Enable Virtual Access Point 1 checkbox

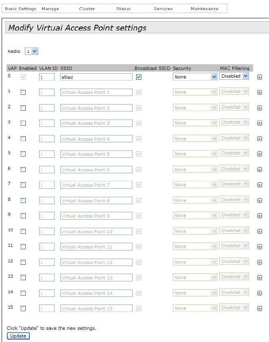click(x=23, y=92)
